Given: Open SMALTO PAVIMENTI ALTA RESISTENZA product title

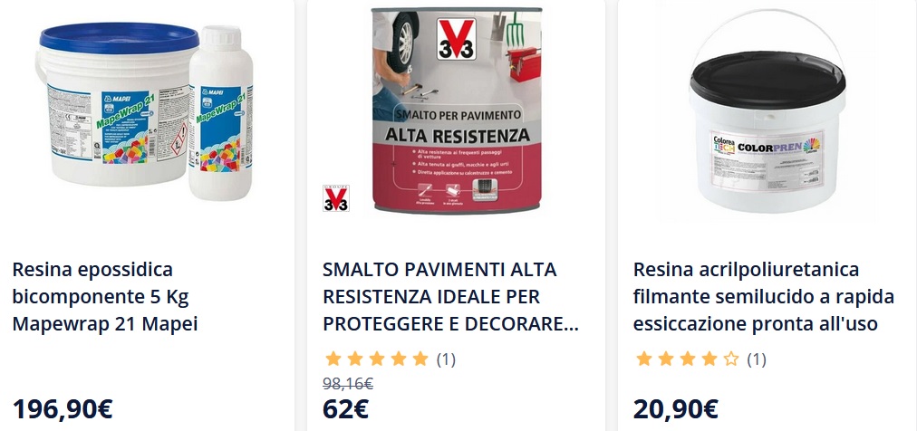Looking at the screenshot, I should pos(450,297).
